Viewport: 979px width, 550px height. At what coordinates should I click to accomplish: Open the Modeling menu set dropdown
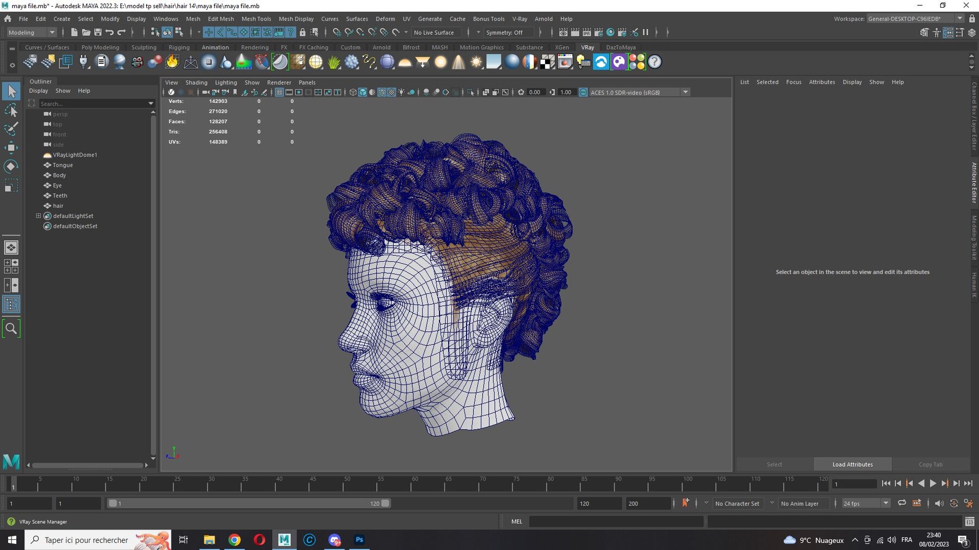(x=31, y=32)
